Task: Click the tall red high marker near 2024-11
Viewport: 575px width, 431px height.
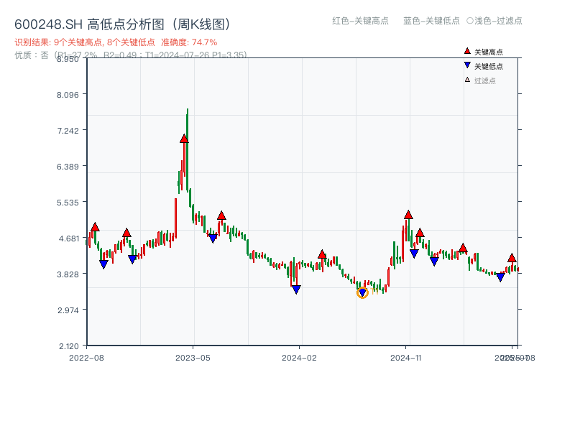Action: click(408, 213)
